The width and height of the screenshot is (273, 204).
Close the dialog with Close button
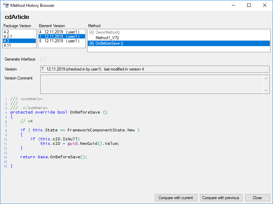click(x=258, y=198)
